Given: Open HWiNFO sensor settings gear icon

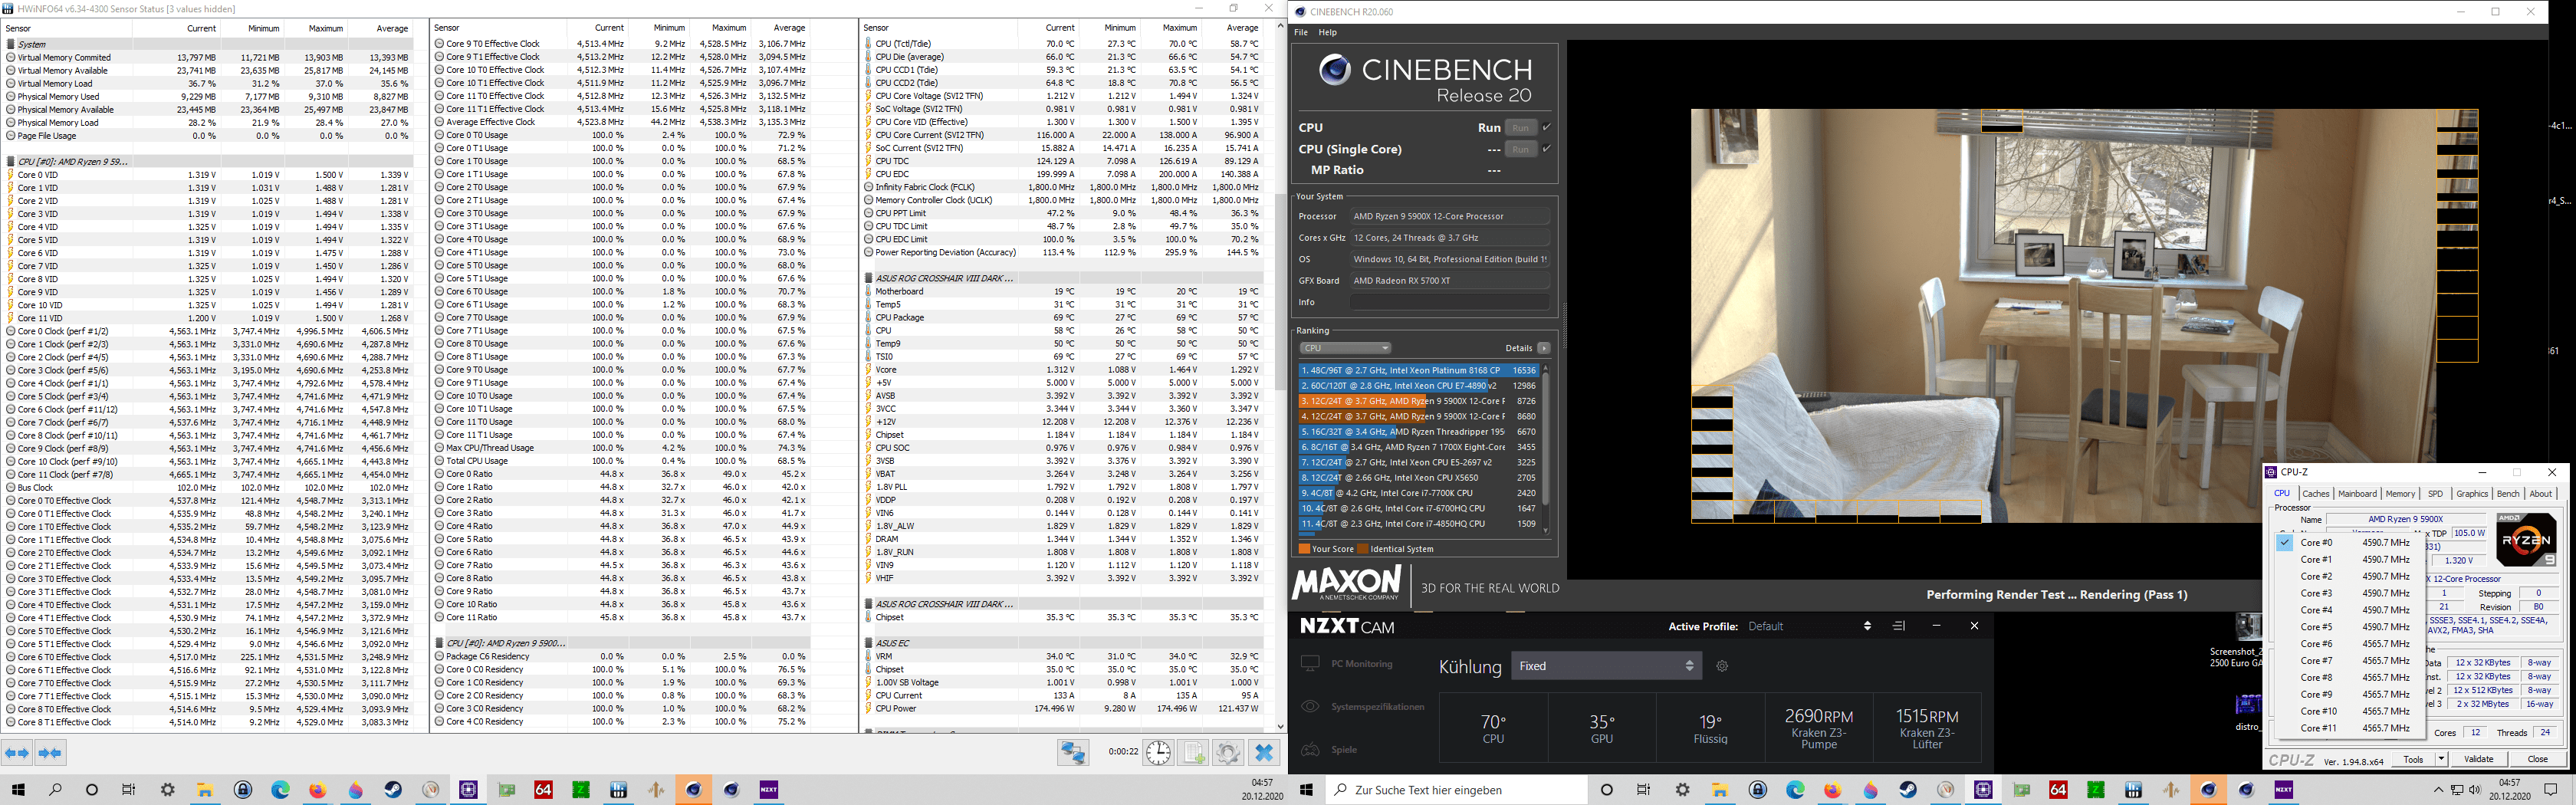Looking at the screenshot, I should [x=1228, y=753].
